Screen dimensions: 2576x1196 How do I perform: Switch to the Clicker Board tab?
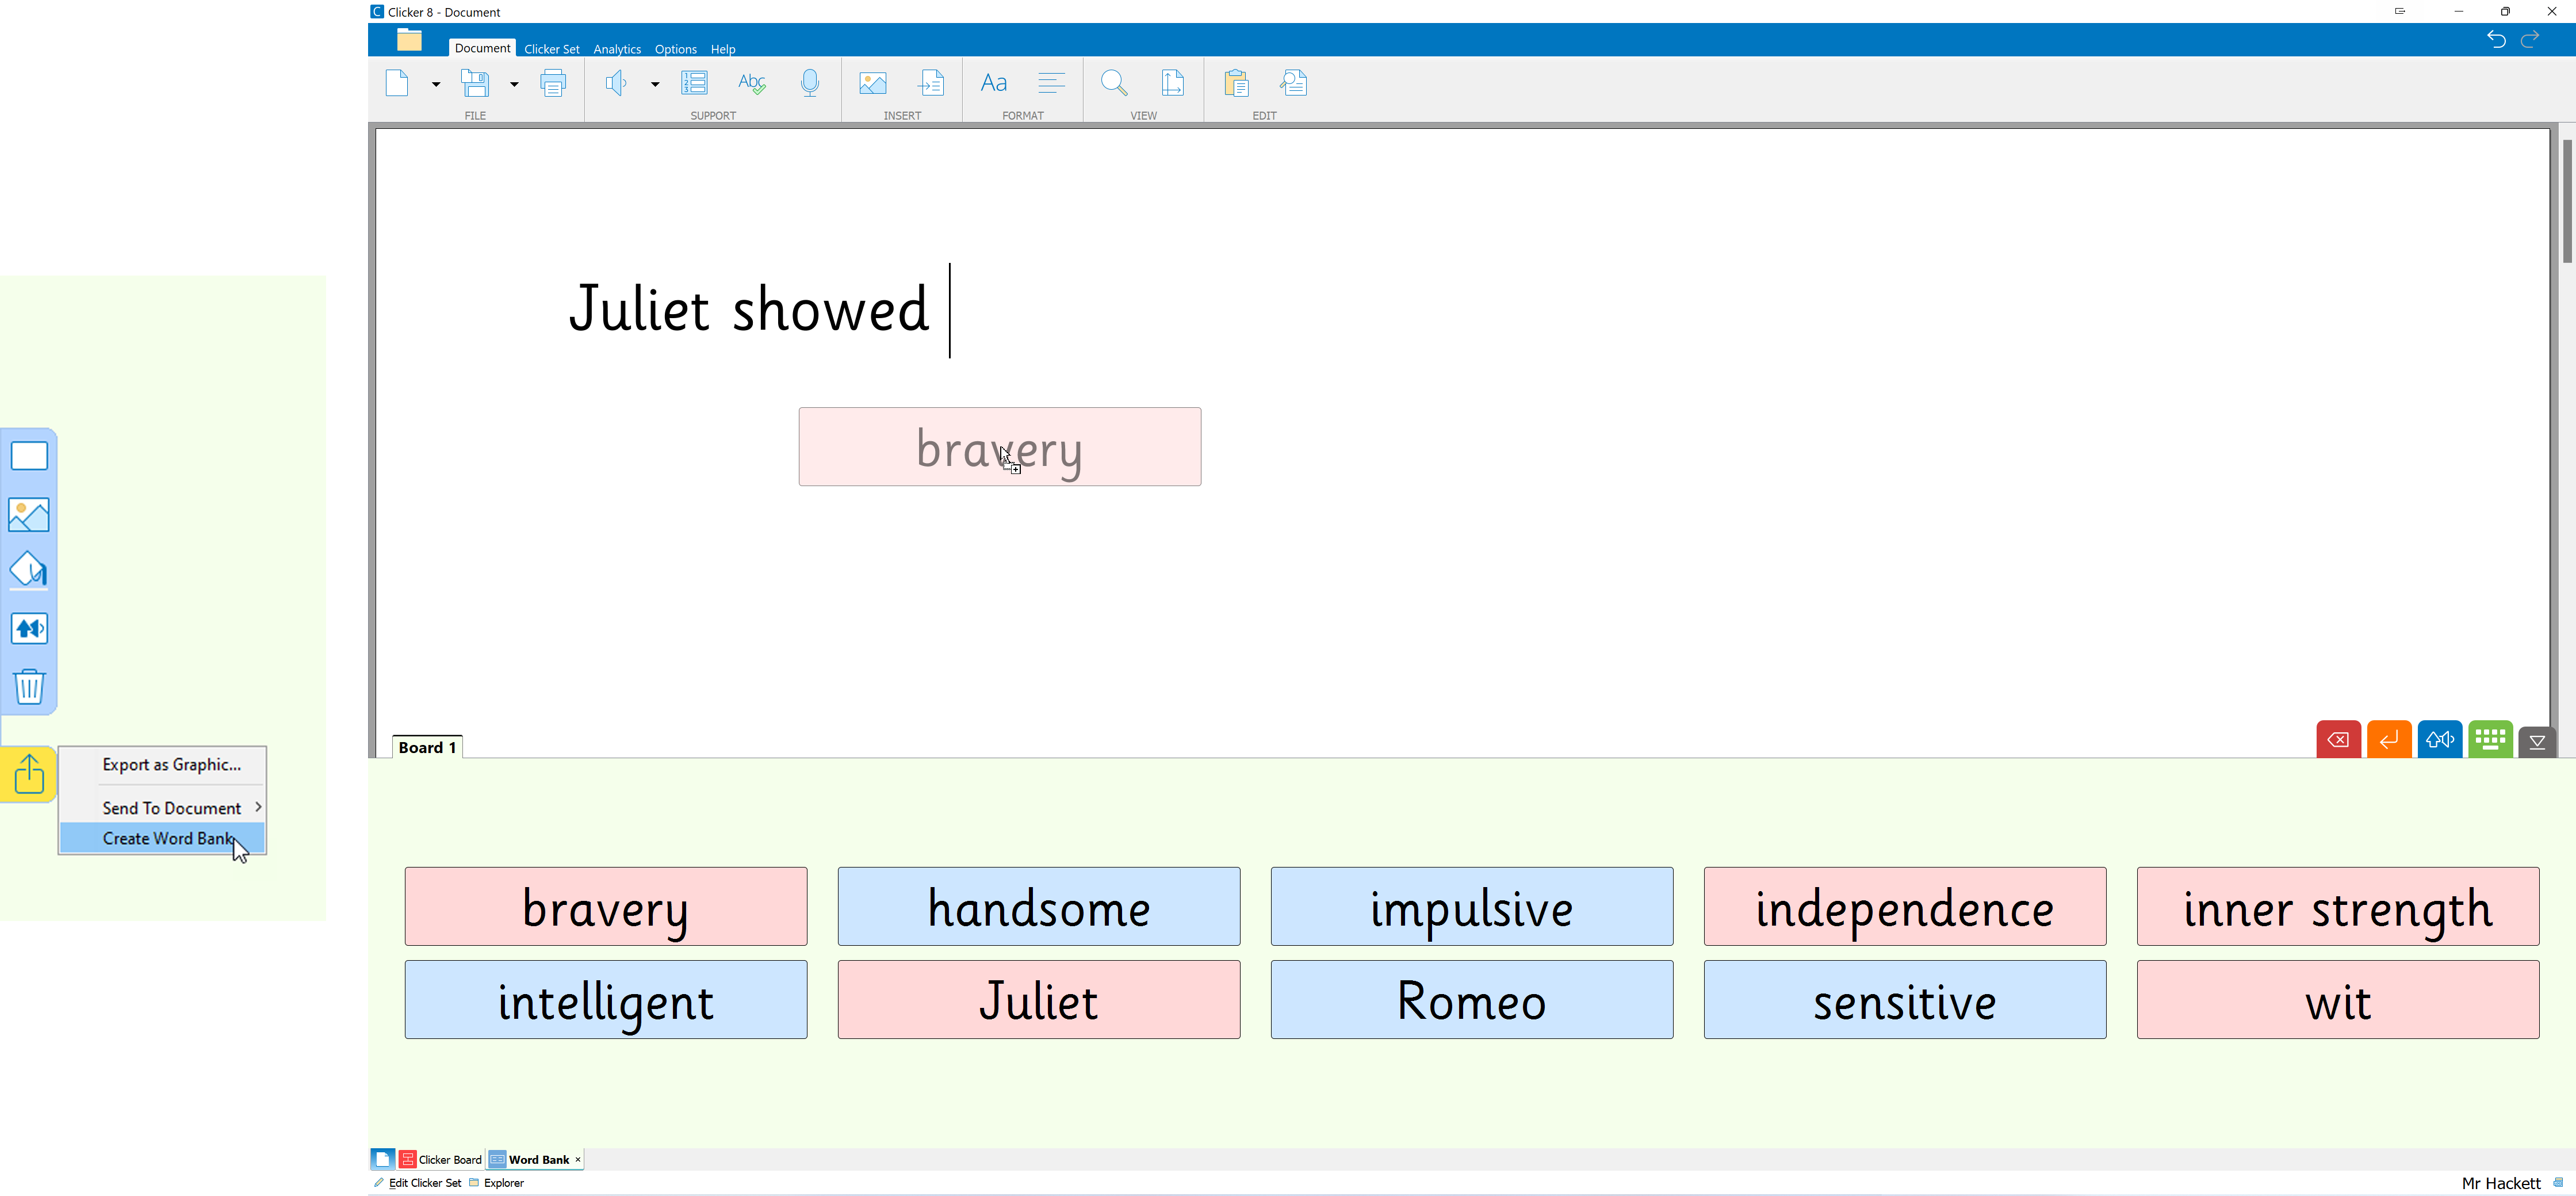(441, 1159)
